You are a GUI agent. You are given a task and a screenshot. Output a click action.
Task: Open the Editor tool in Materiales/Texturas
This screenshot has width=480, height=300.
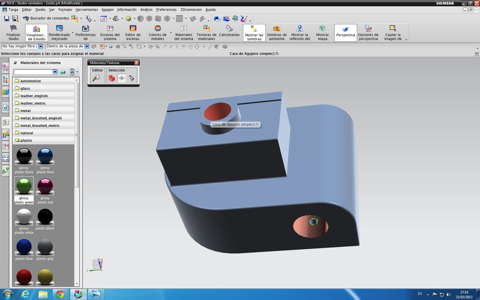pos(96,78)
